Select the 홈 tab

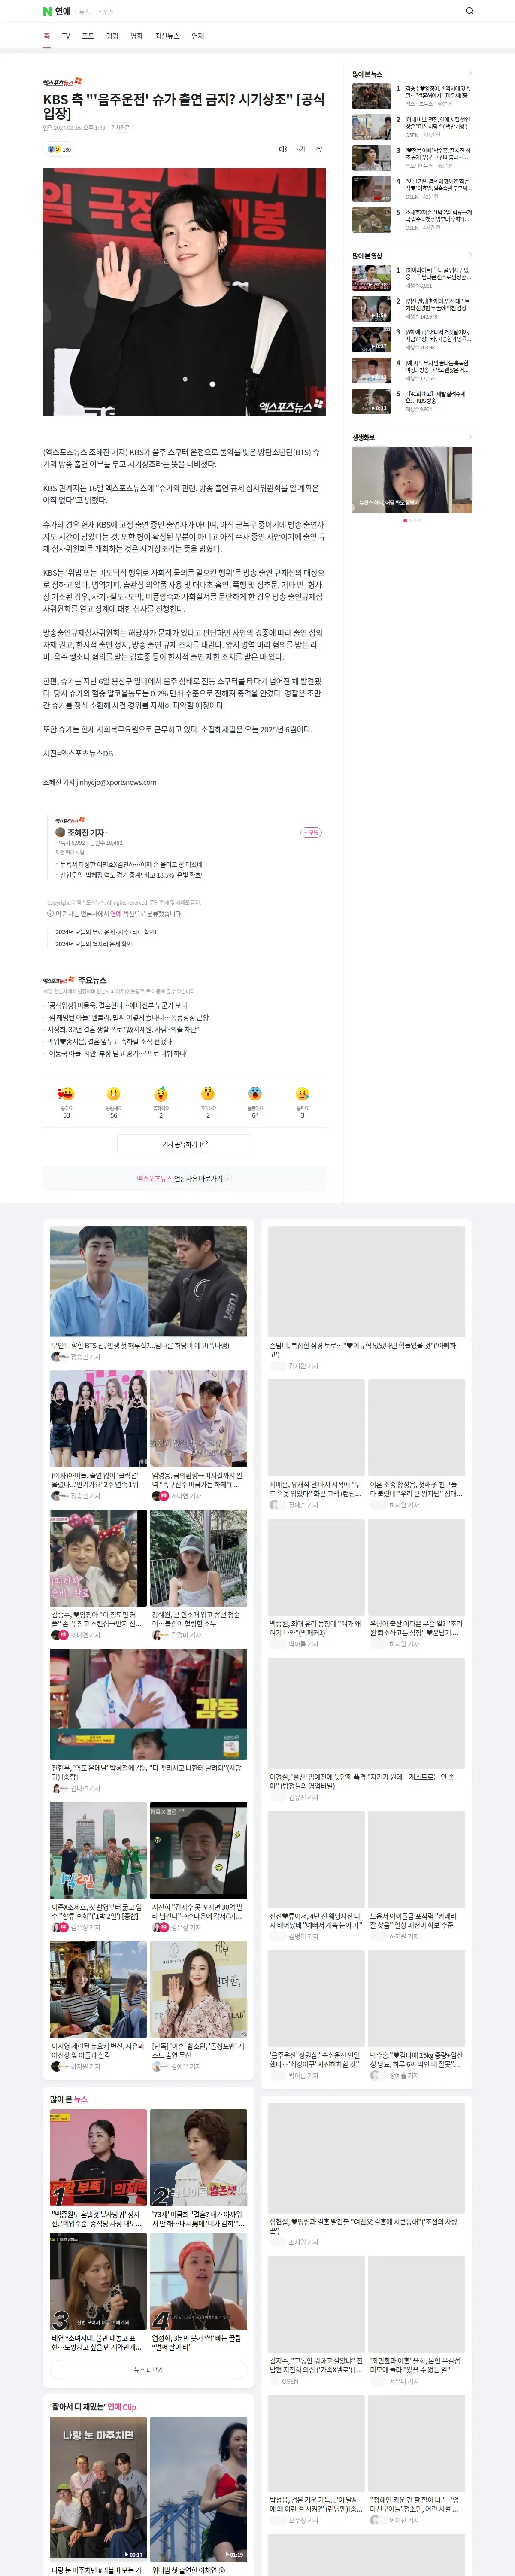(x=47, y=36)
